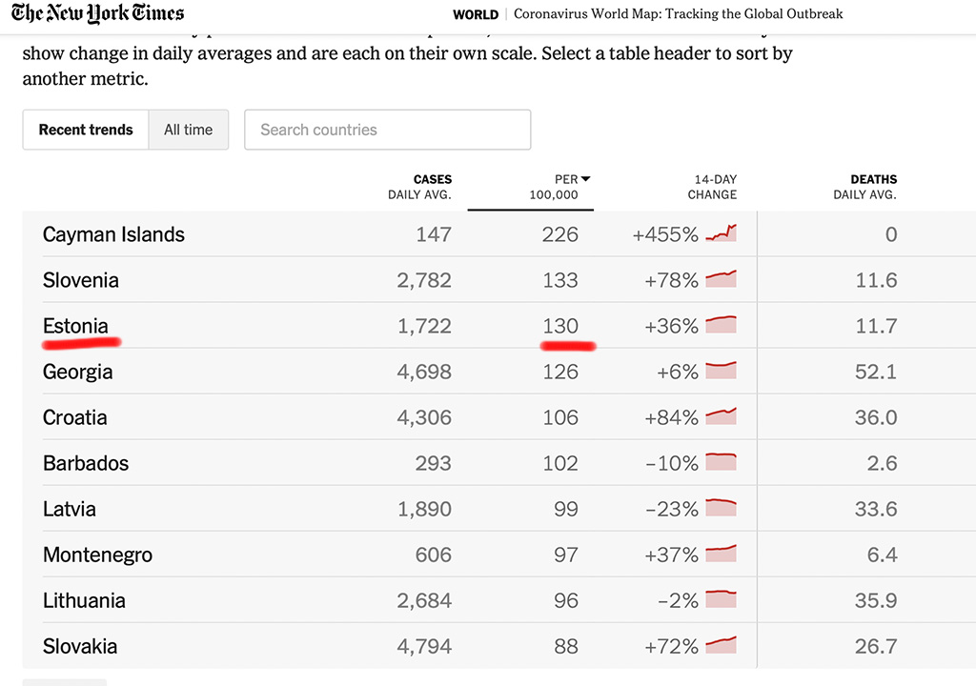Screen dimensions: 976x686
Task: Click the Cayman Islands trend sparkline
Action: pos(721,233)
